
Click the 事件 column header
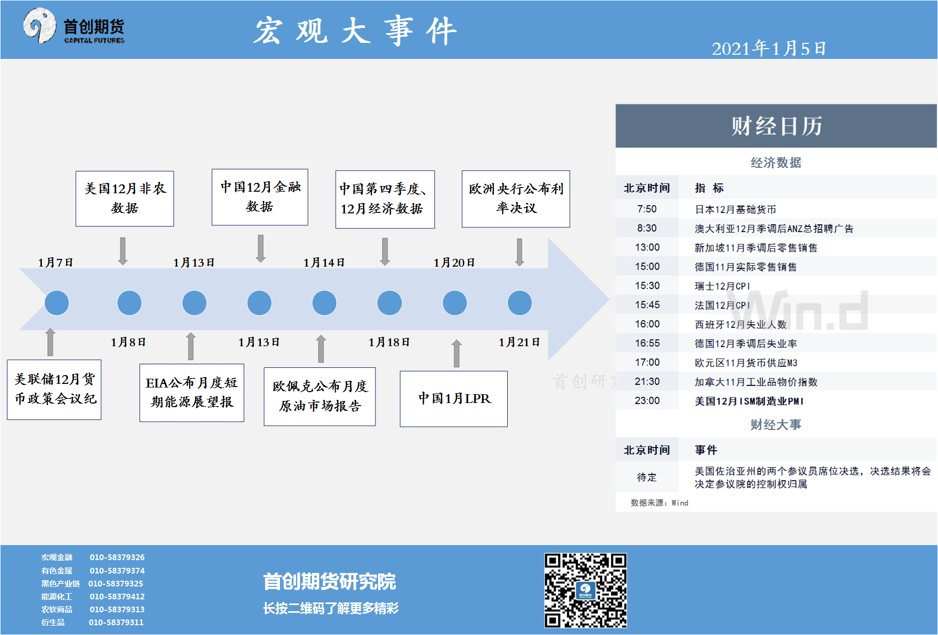coord(706,450)
